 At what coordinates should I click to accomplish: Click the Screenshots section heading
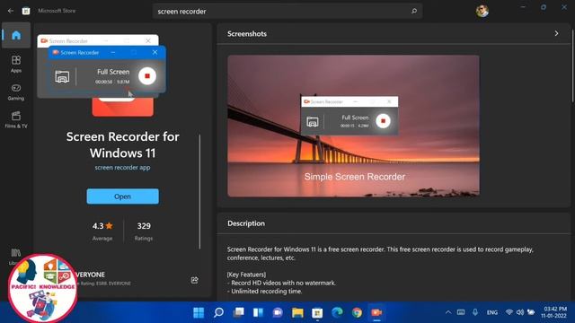click(247, 34)
